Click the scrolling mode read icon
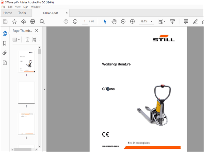Viewport: 204px width, 152px height. click(172, 21)
